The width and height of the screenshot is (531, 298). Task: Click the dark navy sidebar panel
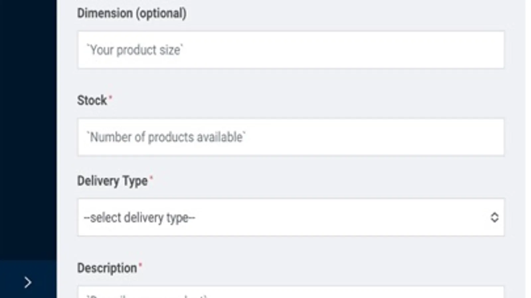coord(28,132)
